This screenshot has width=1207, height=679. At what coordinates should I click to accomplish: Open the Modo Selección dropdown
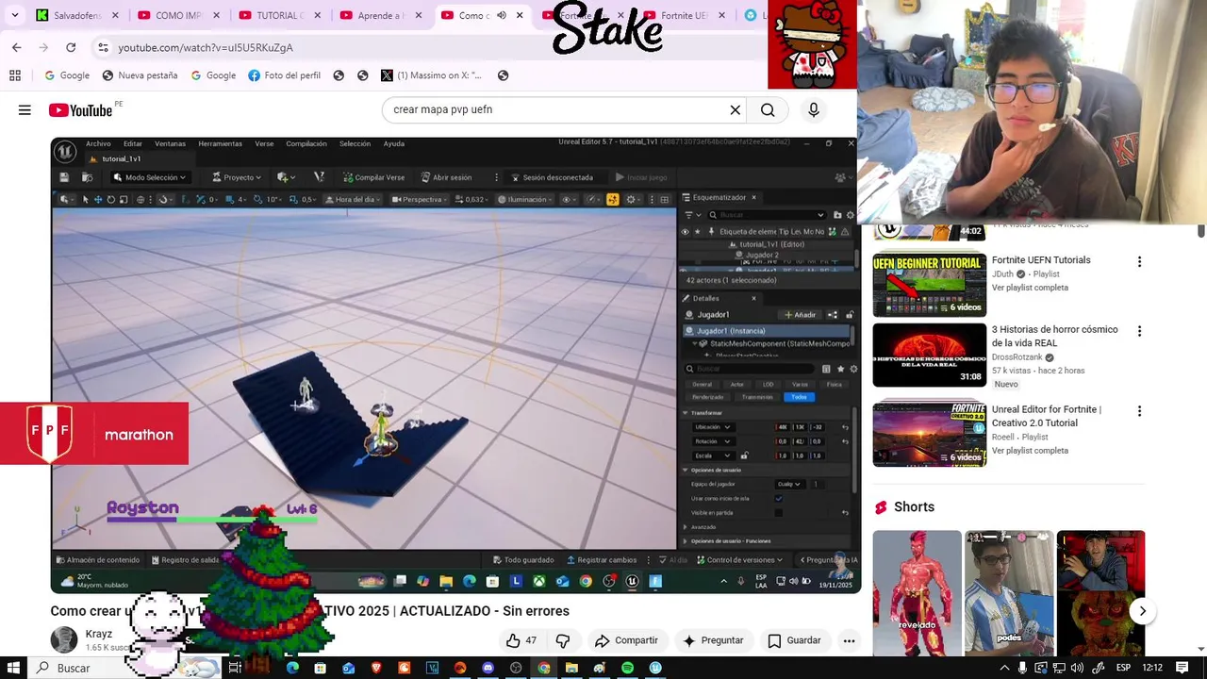149,177
